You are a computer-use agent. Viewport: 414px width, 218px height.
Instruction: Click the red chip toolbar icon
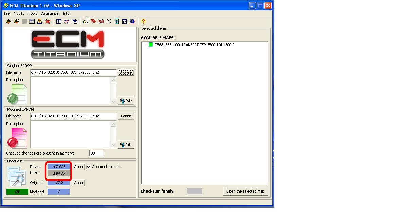click(93, 21)
